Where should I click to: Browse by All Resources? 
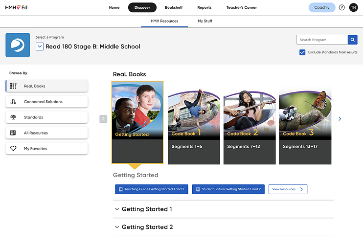click(46, 133)
